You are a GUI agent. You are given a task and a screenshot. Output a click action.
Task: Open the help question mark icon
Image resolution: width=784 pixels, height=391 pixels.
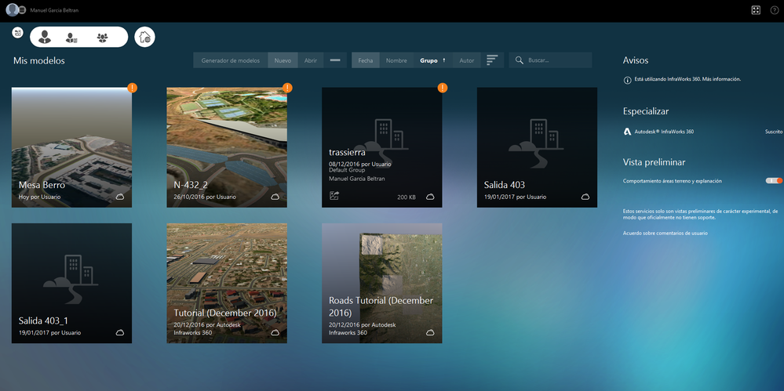pyautogui.click(x=775, y=10)
